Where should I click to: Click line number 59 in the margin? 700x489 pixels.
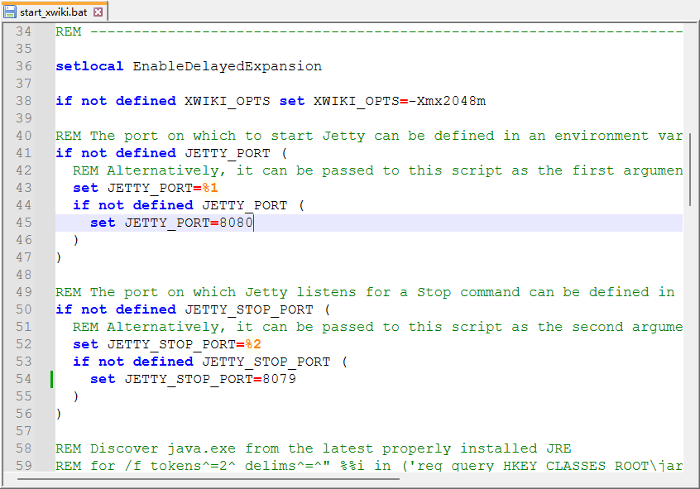pyautogui.click(x=23, y=466)
